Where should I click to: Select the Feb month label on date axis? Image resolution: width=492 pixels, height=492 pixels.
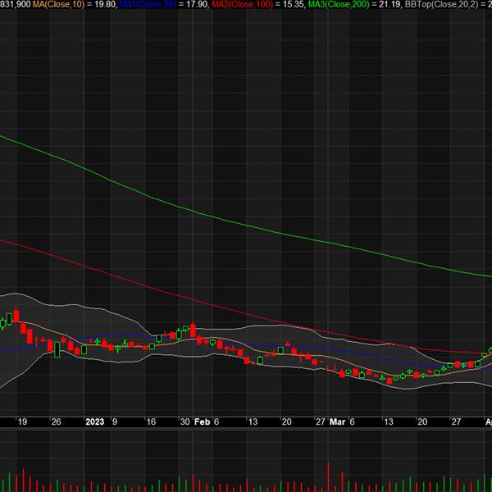[202, 421]
